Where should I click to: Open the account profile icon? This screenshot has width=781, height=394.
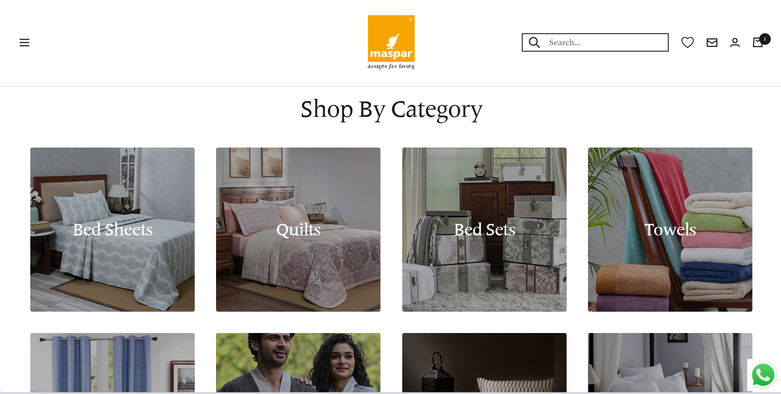point(735,43)
